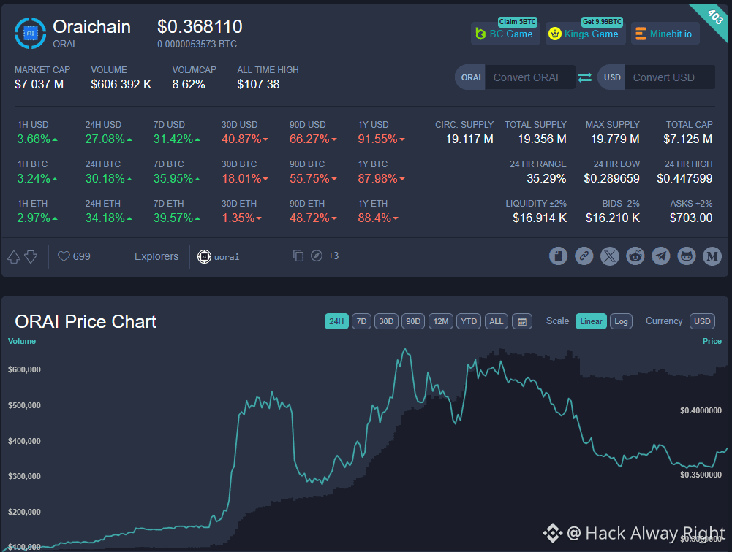
Task: Open the chart calendar date picker
Action: (x=522, y=321)
